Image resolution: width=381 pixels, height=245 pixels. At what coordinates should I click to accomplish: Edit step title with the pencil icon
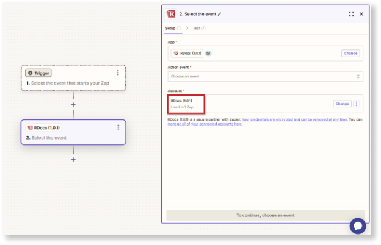pyautogui.click(x=219, y=14)
